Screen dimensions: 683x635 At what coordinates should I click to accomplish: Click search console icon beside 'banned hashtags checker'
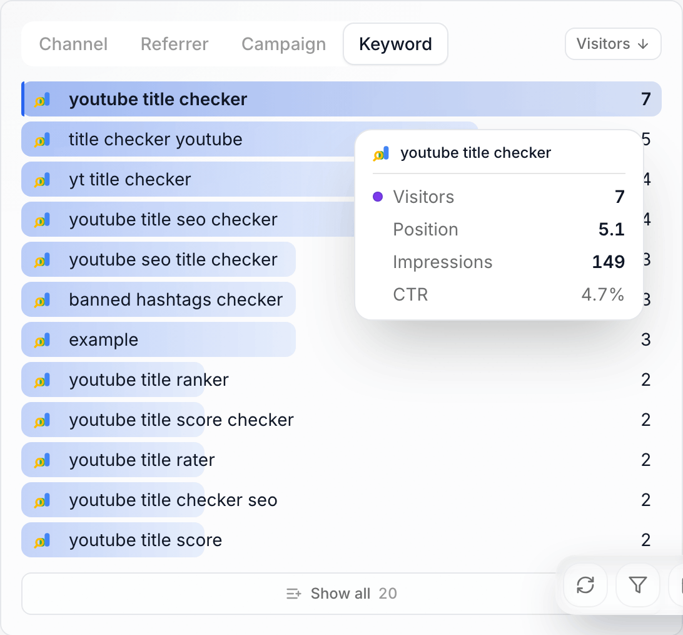coord(43,301)
